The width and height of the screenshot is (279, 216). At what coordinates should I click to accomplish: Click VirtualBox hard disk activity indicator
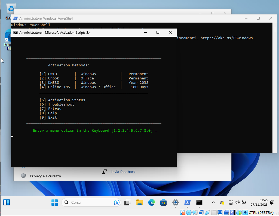click(182, 212)
